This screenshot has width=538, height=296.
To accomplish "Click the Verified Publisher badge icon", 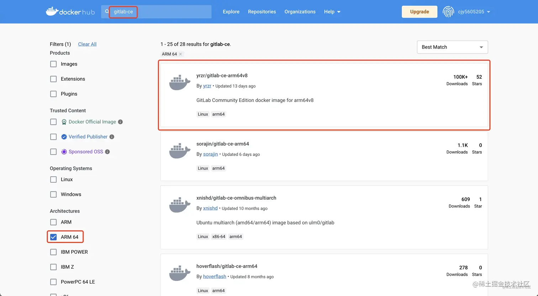I will (x=64, y=137).
